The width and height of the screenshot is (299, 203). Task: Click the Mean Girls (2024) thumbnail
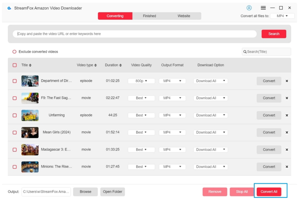click(30, 133)
